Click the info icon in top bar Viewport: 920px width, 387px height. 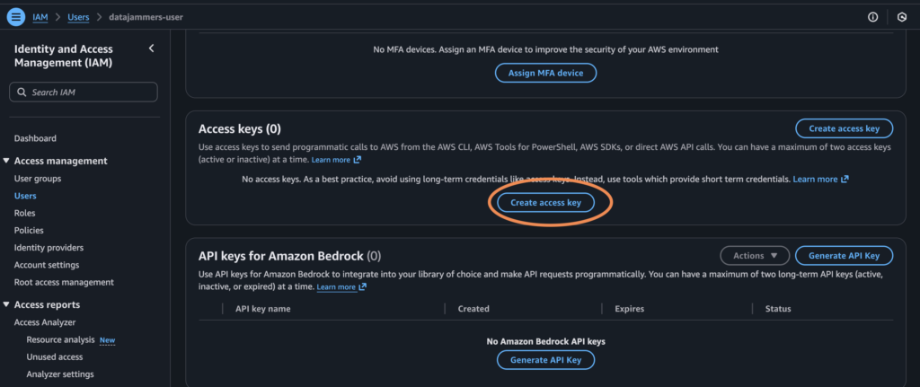point(872,17)
